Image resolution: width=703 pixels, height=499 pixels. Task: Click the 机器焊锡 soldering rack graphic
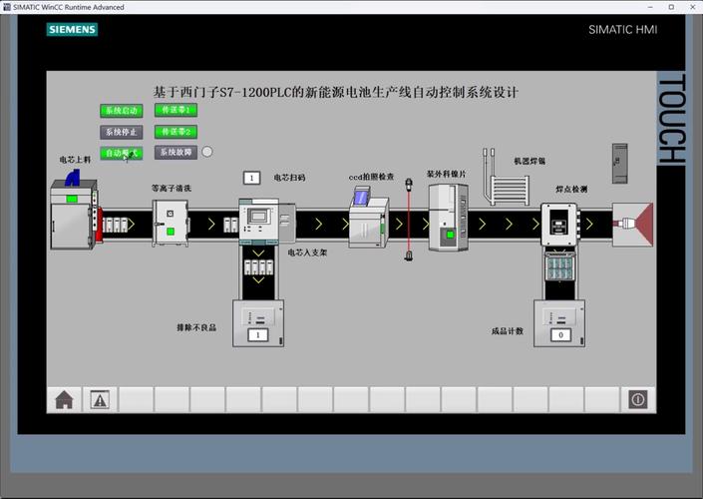[x=507, y=178]
